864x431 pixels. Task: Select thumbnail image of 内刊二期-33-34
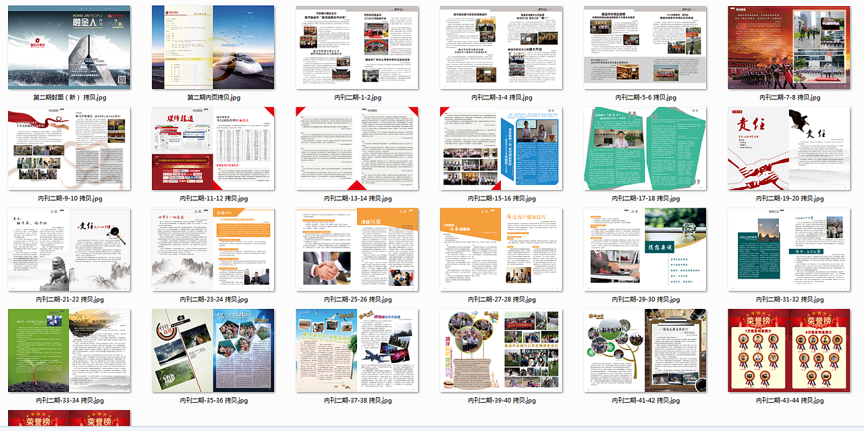click(70, 351)
